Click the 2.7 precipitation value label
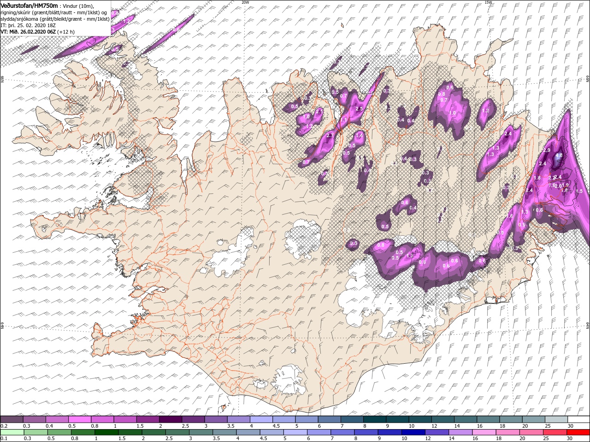The height and width of the screenshot is (442, 590). [x=330, y=136]
